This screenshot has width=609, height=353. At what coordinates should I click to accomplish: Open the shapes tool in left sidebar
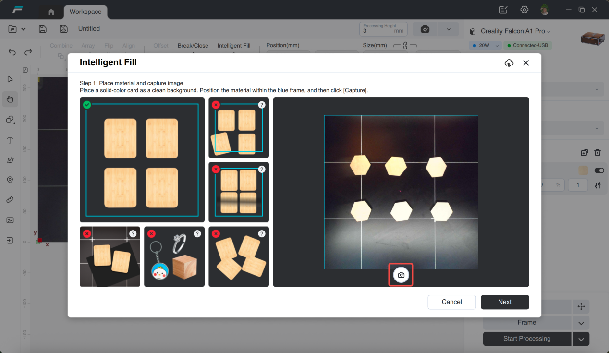[x=10, y=120]
